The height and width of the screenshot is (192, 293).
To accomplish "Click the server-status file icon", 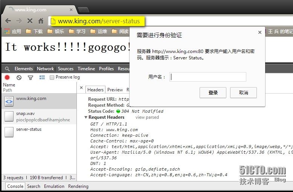I will click(x=9, y=132).
